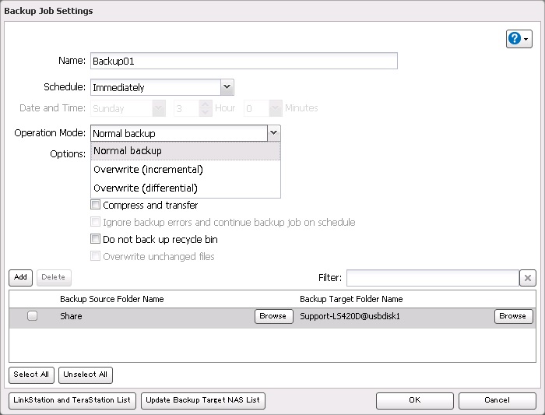Check Do not back up recycle bin

pyautogui.click(x=95, y=239)
